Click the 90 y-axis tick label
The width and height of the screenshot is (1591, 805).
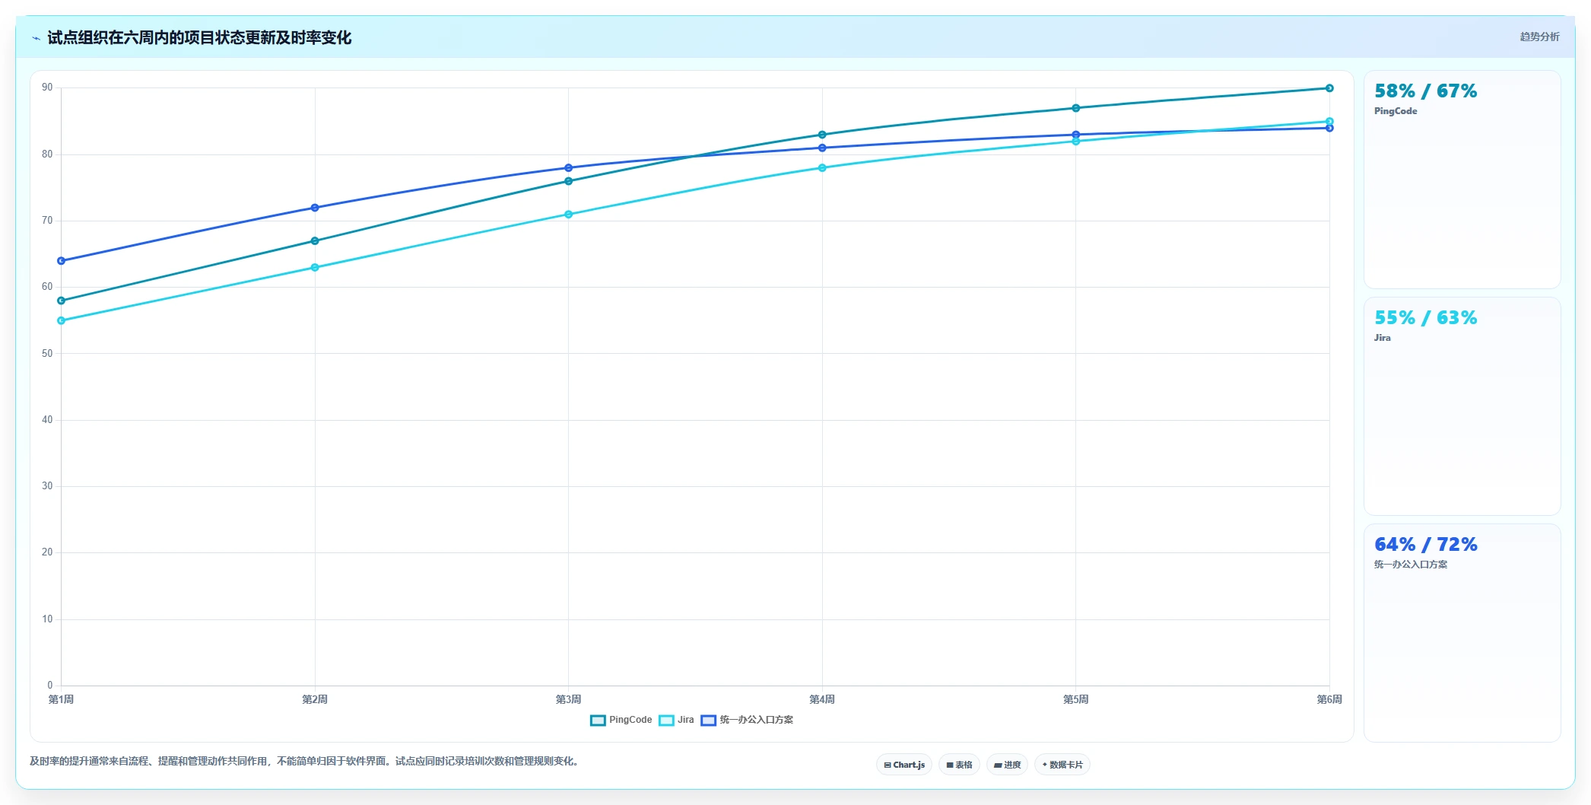tap(47, 87)
